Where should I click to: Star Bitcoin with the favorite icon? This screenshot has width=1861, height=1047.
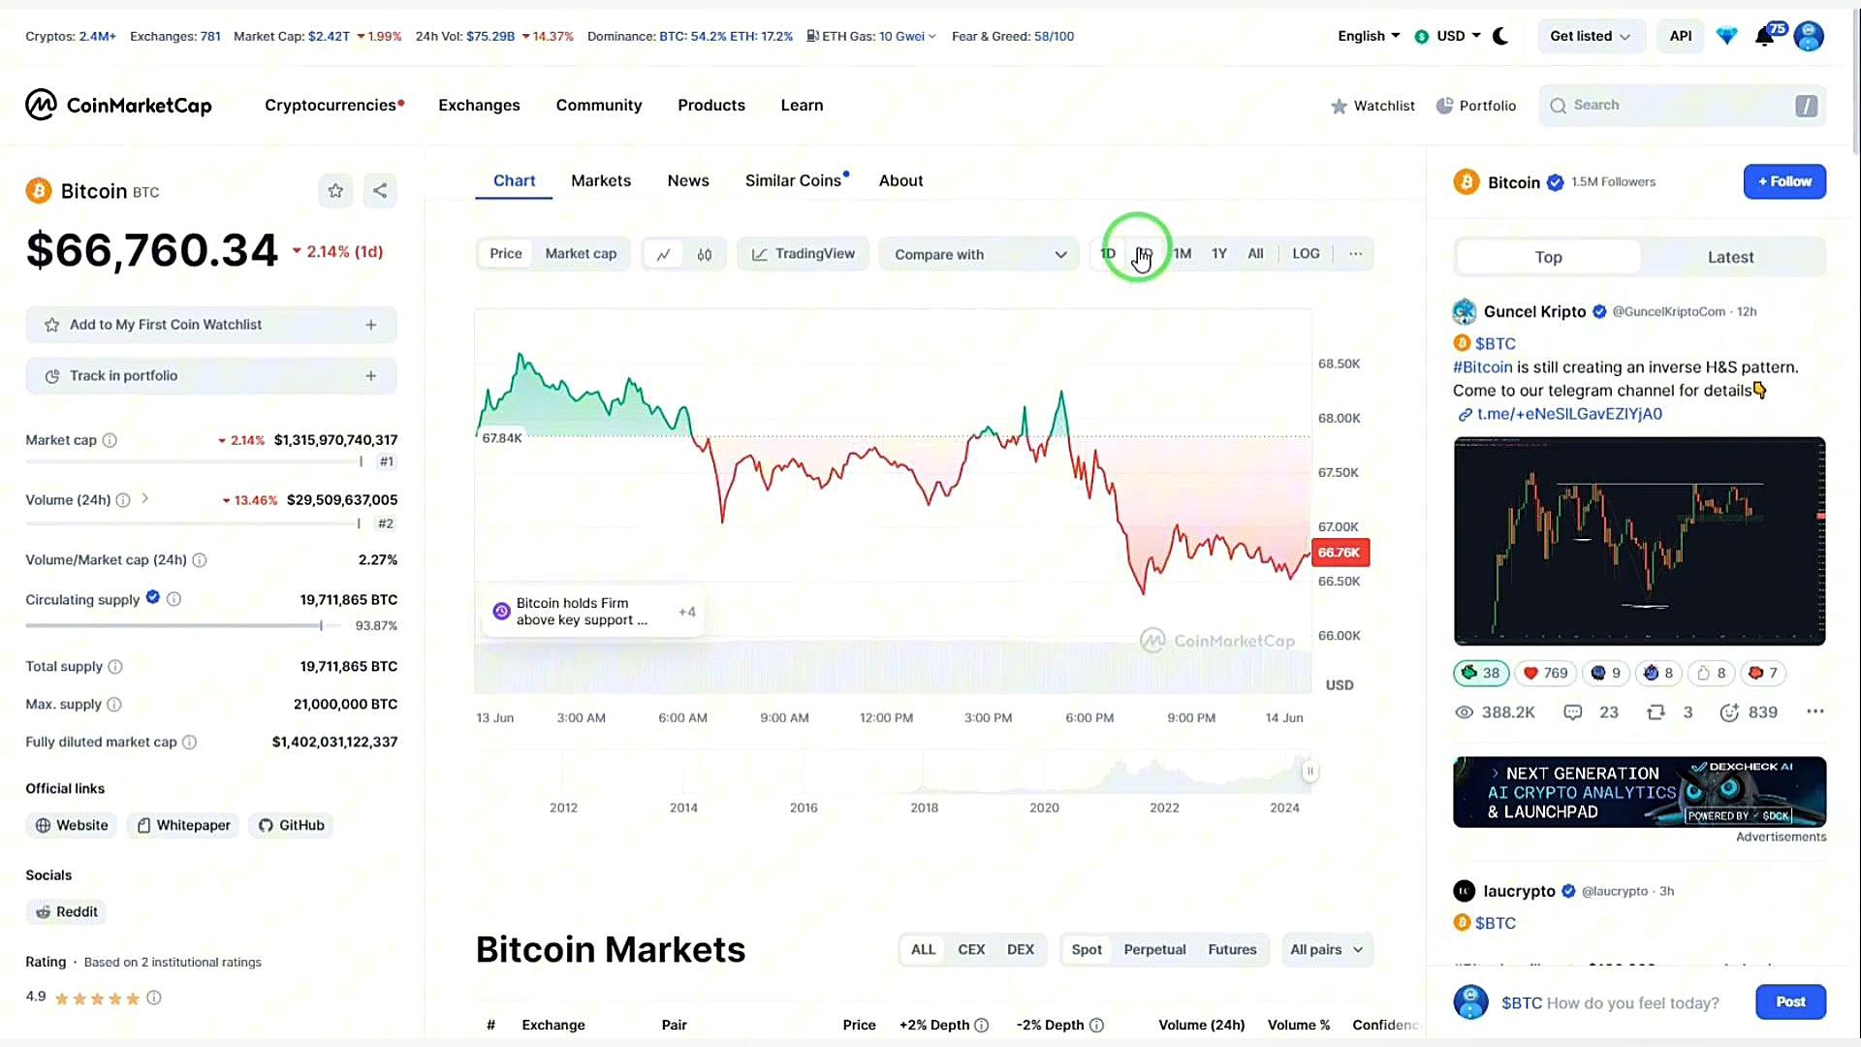(335, 191)
